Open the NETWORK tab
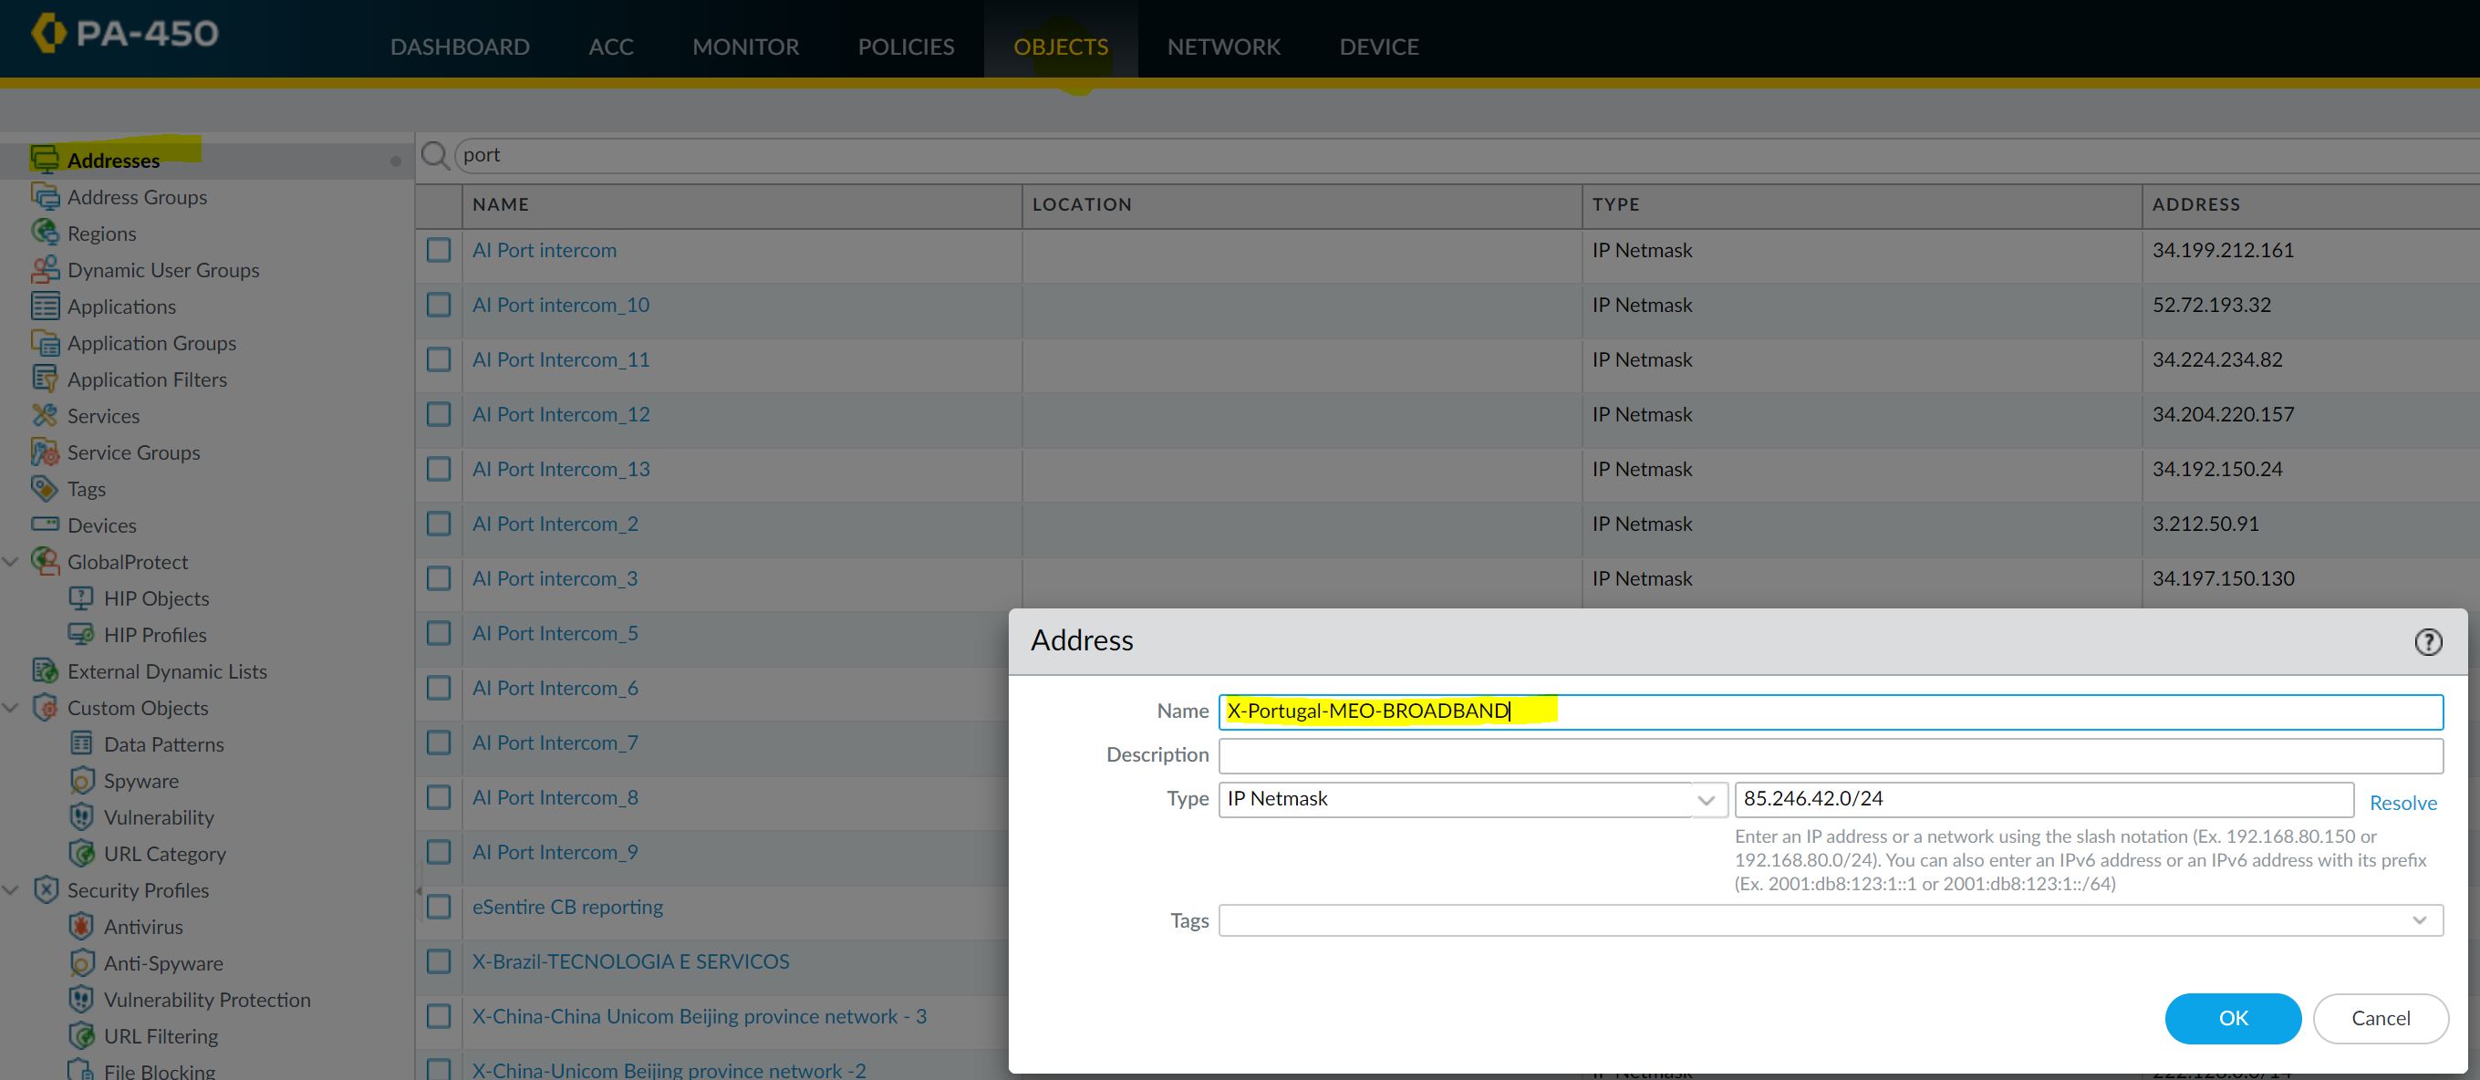This screenshot has width=2480, height=1080. click(x=1223, y=47)
